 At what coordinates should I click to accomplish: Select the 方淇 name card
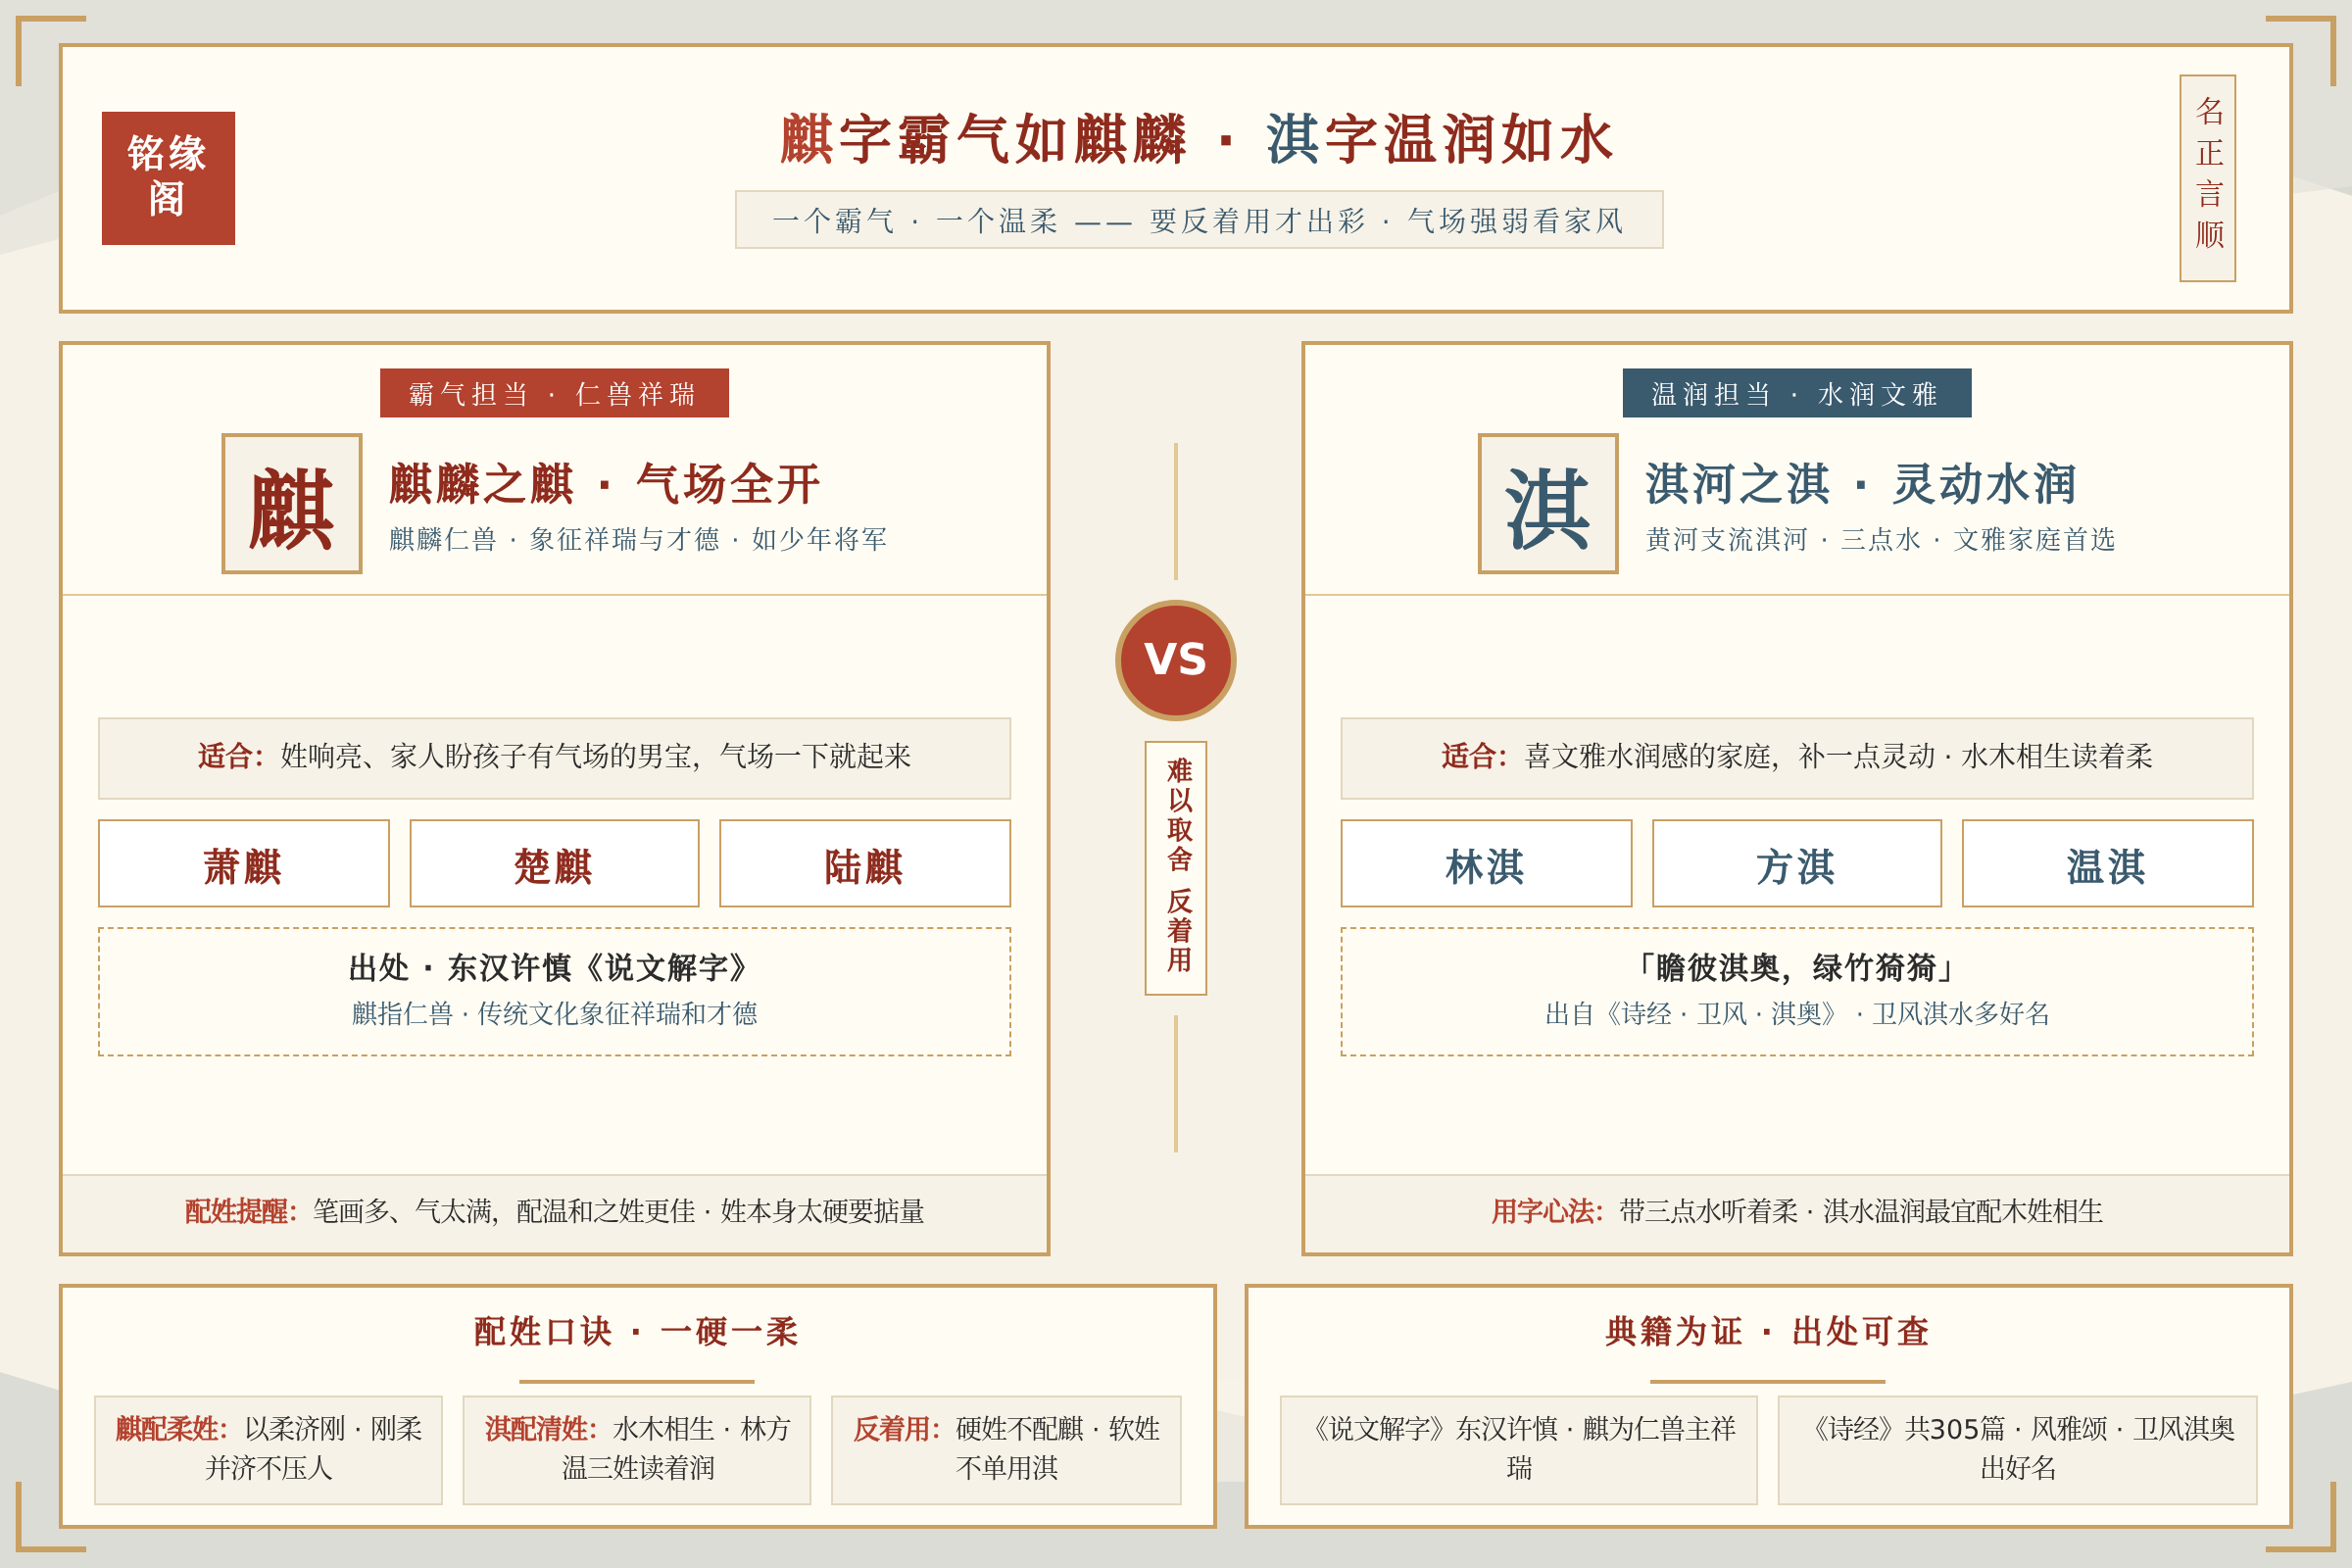(1796, 864)
